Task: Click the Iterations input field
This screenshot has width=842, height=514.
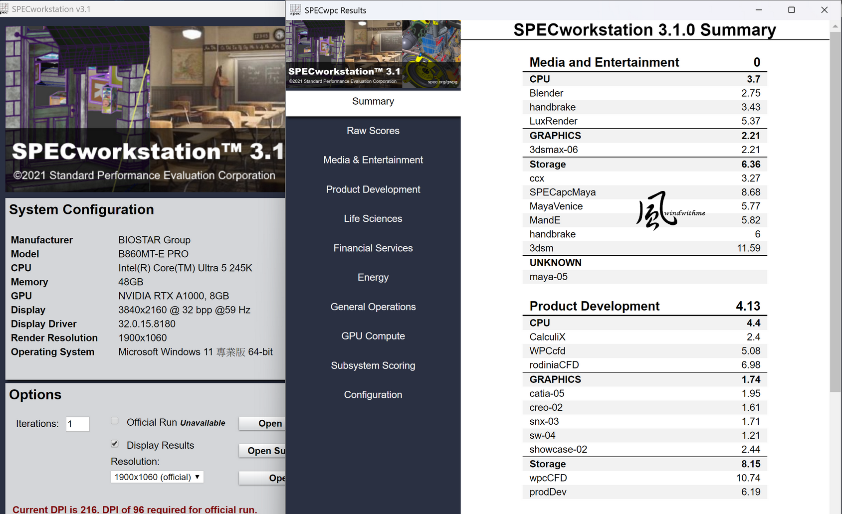Action: pos(78,424)
